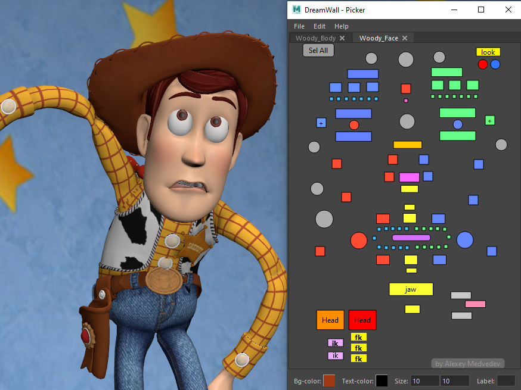The image size is (521, 390).
Task: Open the Edit menu
Action: (x=320, y=26)
